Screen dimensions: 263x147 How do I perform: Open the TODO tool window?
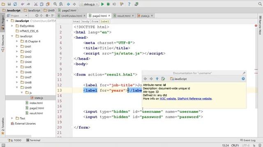(x=15, y=140)
